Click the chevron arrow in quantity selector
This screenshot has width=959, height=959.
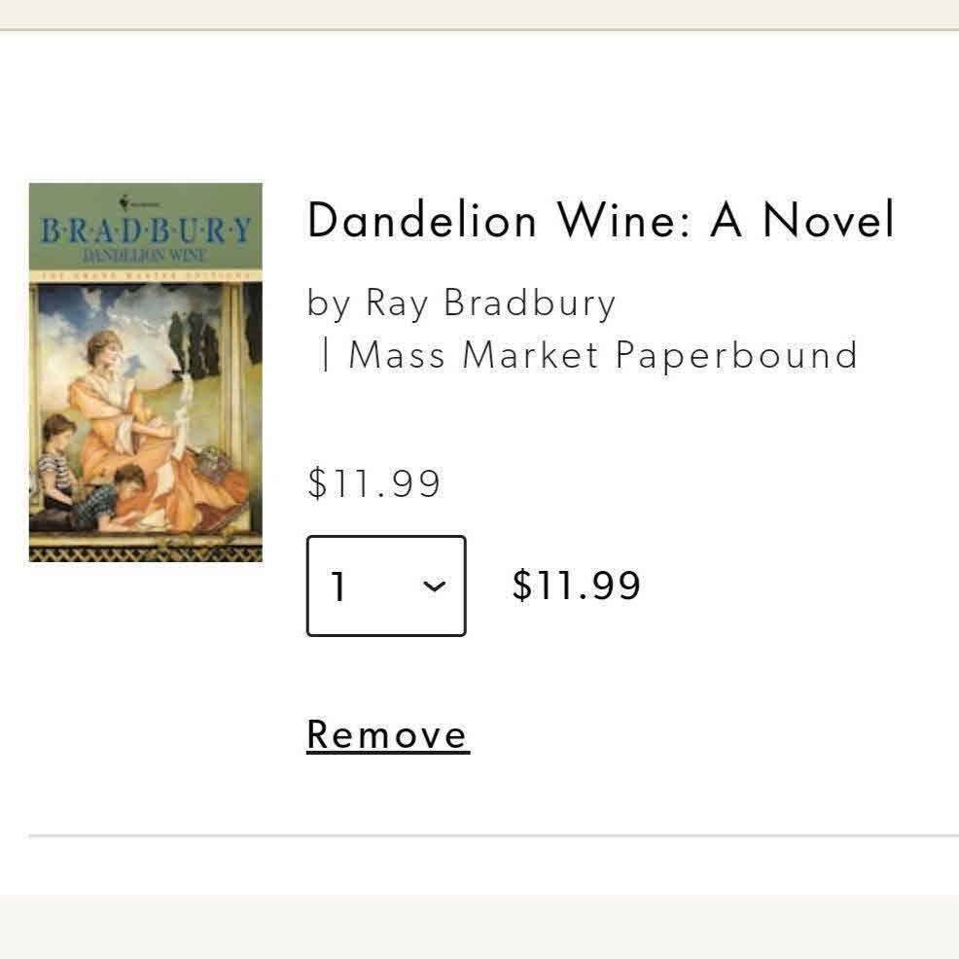point(435,586)
